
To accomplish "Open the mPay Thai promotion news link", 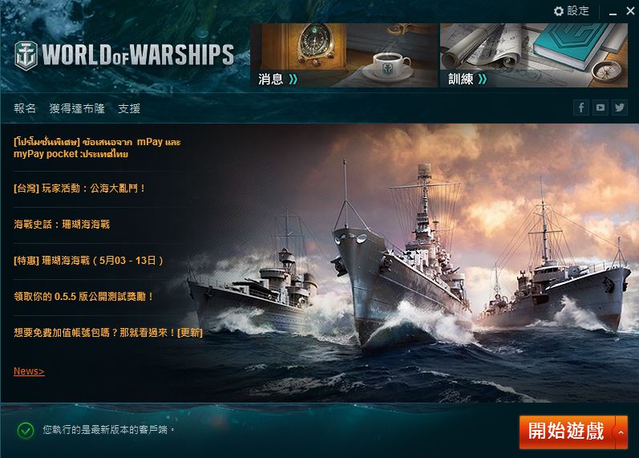I will pos(97,148).
